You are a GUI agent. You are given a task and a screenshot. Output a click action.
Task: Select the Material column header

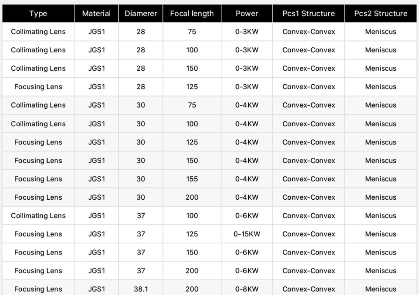coord(97,14)
